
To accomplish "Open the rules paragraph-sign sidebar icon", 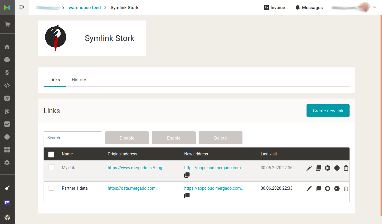I will click(7, 72).
